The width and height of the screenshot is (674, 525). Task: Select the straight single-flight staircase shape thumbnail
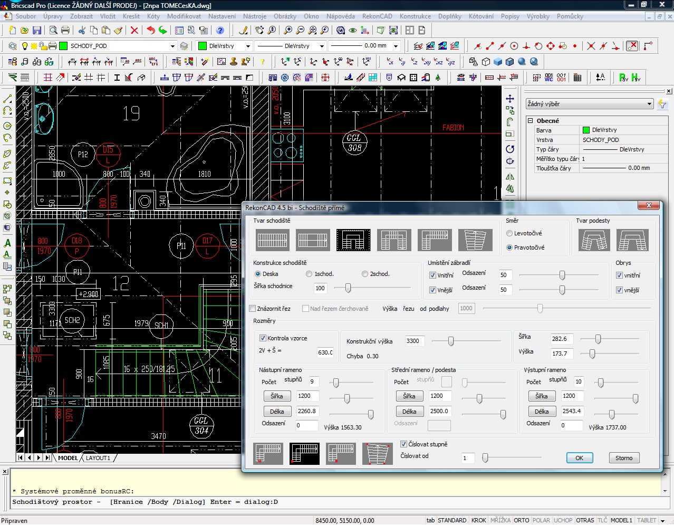click(x=272, y=240)
